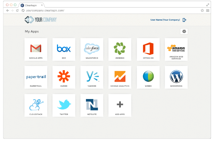Launch the Box app
Image resolution: width=214 pixels, height=141 pixels.
pyautogui.click(x=64, y=50)
